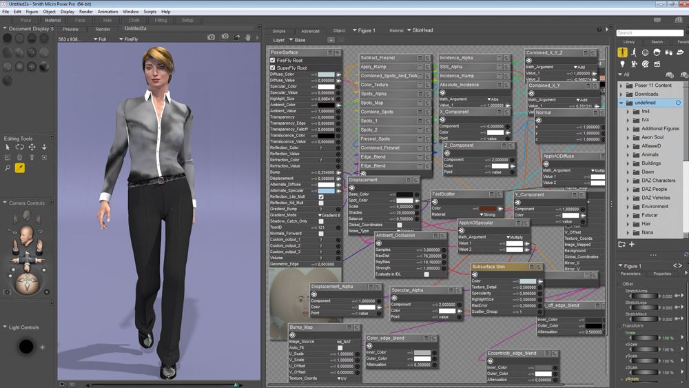Viewport: 689px width, 388px height.
Task: Click the Diffuse_Color swatch in PoserSurface
Action: (326, 74)
